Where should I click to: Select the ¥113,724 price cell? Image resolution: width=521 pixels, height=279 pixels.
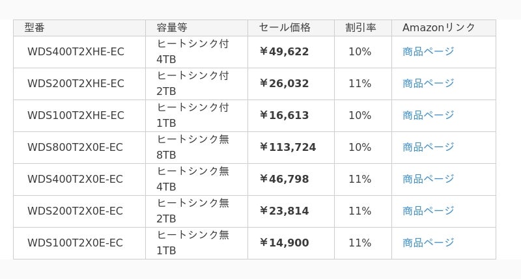point(291,148)
